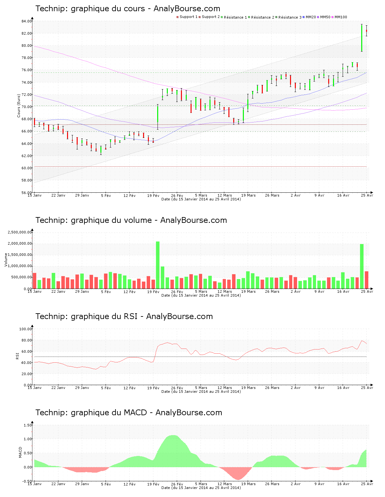385x497 pixels.
Task: Click the 'RSI' vertical axis label
Action: click(17, 356)
